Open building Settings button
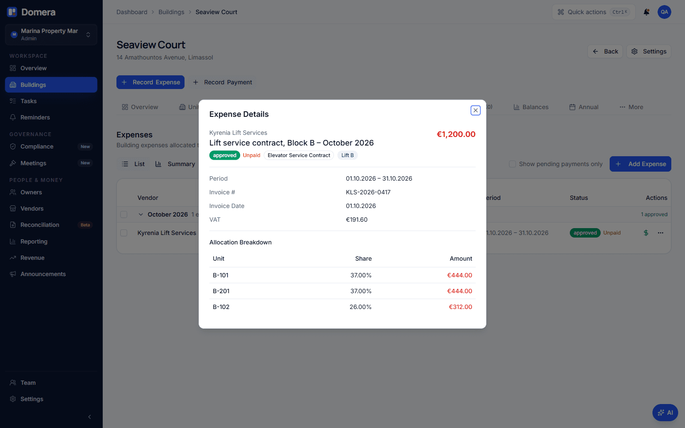Screen dimensions: 685x428 649,51
